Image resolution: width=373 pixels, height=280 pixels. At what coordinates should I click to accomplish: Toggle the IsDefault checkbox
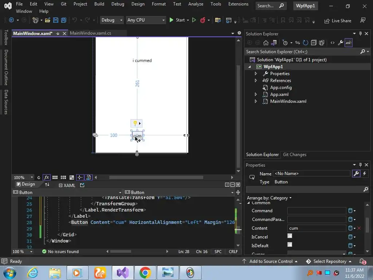point(290,245)
